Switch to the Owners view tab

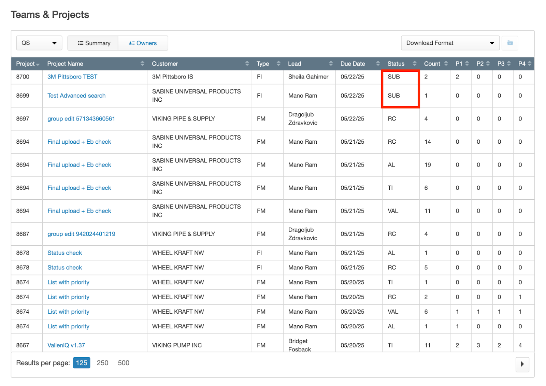click(143, 43)
